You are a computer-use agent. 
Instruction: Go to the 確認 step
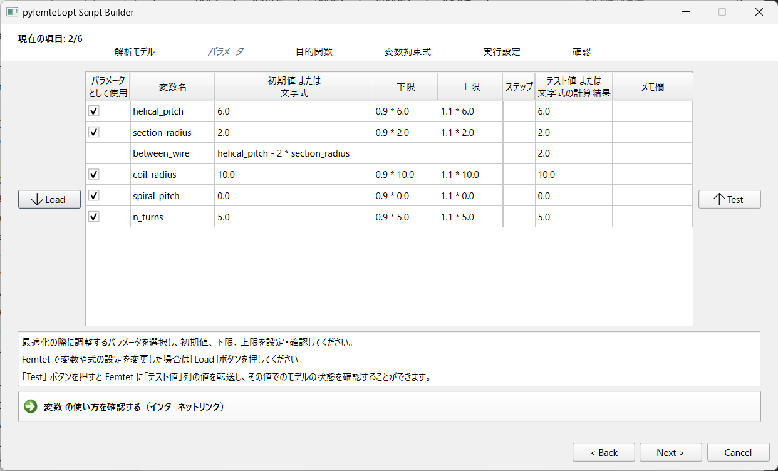pos(581,52)
